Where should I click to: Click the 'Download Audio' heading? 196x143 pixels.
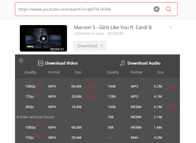tap(144, 63)
